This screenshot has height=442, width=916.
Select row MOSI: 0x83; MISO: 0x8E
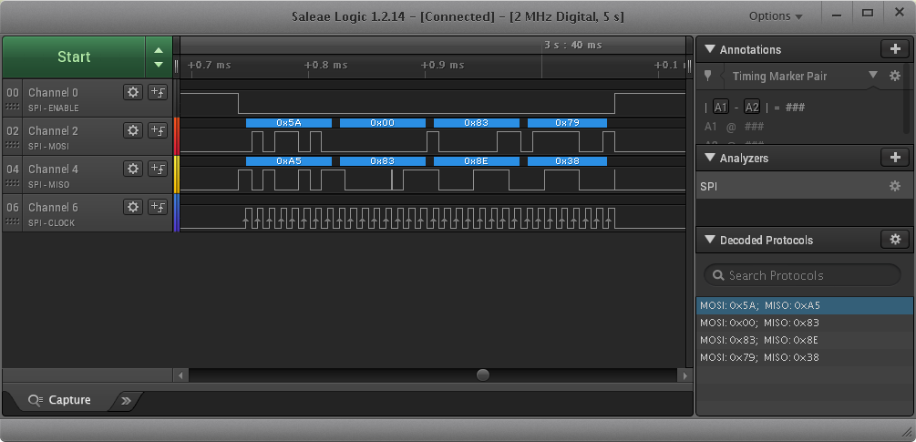805,340
